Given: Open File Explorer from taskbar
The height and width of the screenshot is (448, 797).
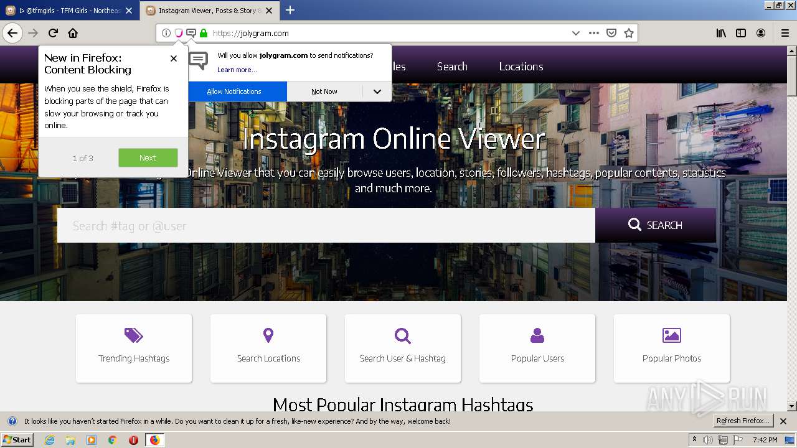Looking at the screenshot, I should 70,440.
